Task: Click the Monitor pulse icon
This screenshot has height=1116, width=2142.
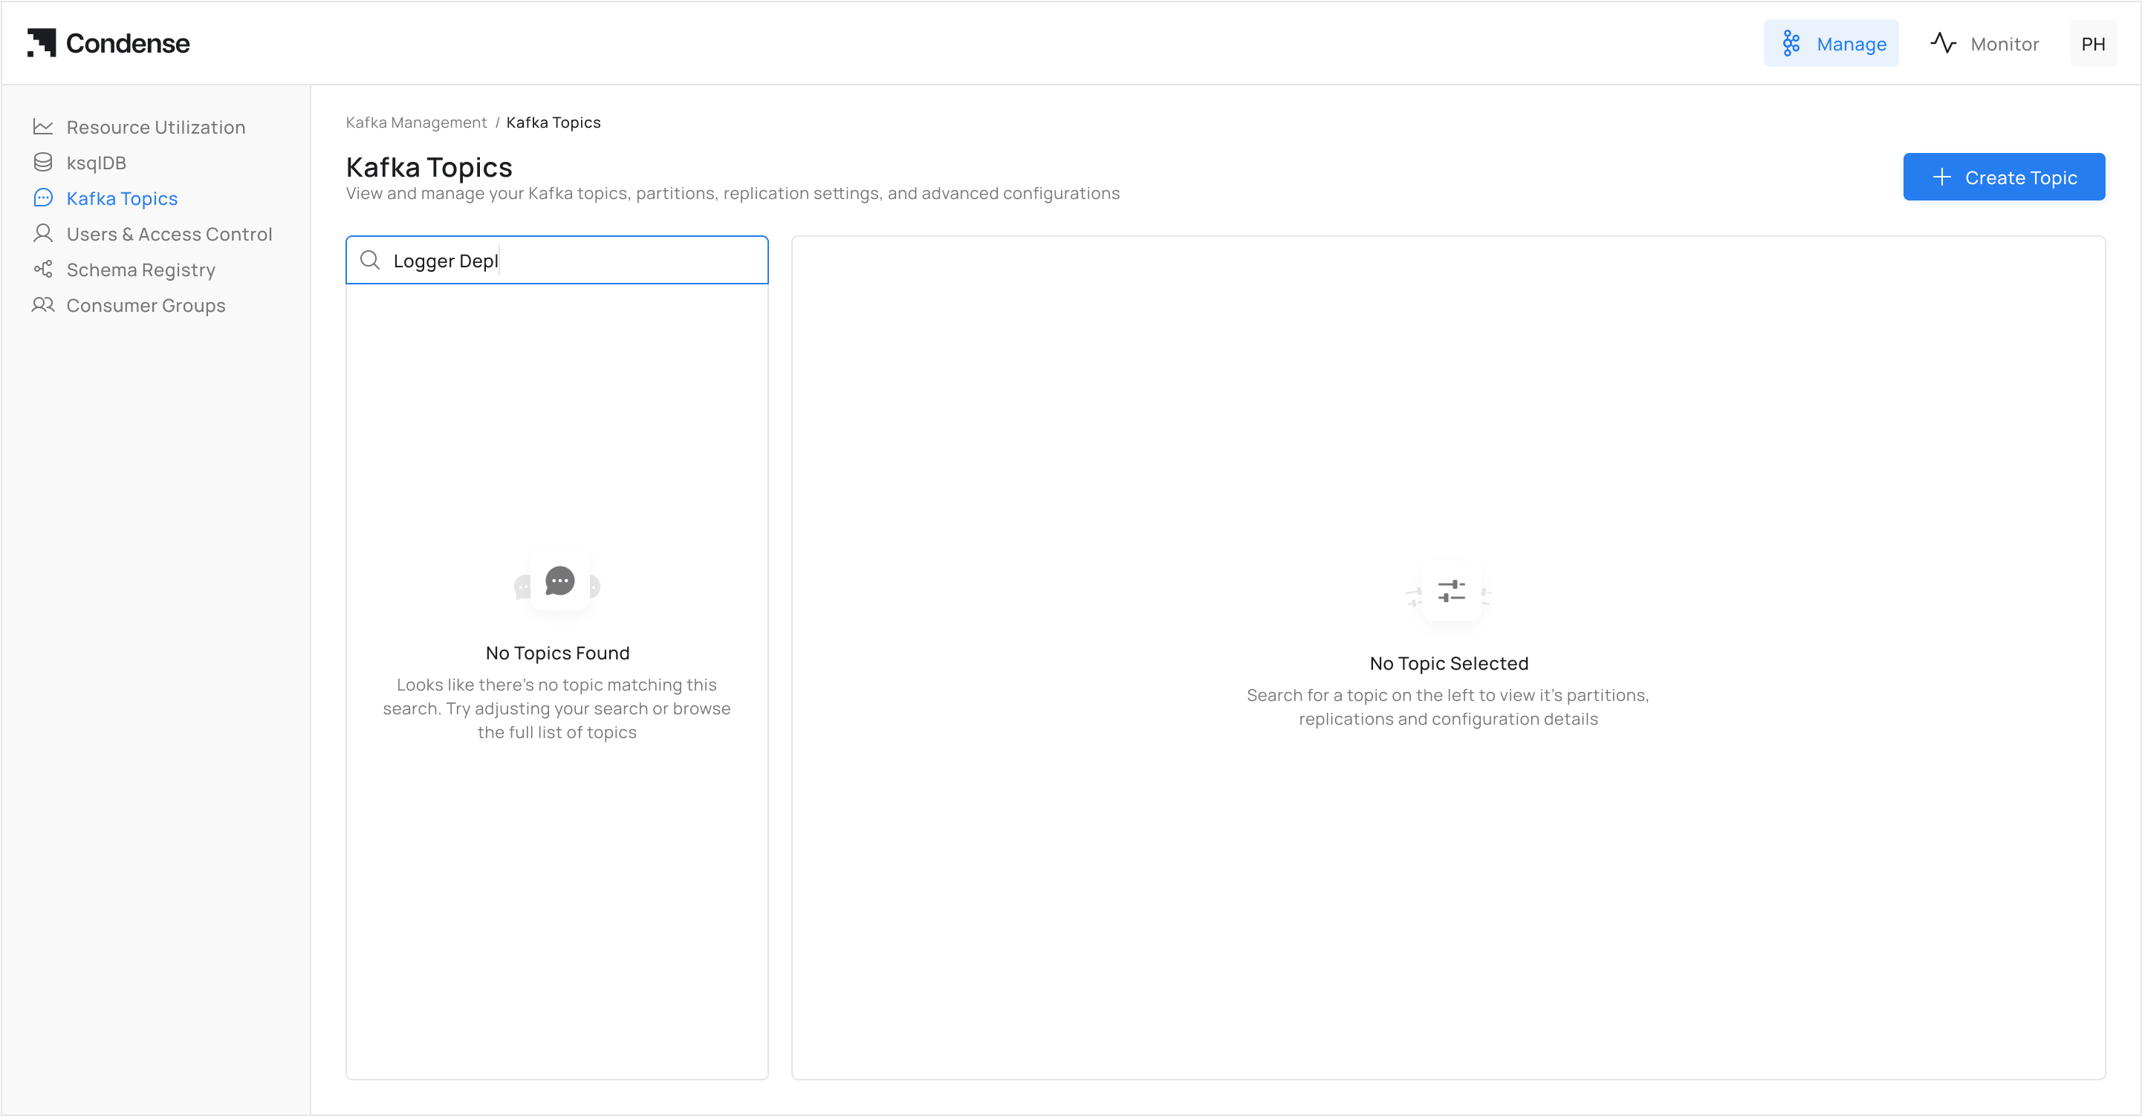Action: coord(1944,43)
